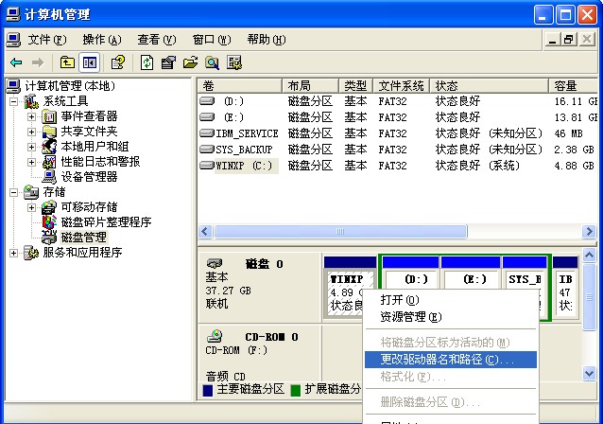The width and height of the screenshot is (603, 424).
Task: Collapse the 存储 tree node
Action: click(13, 192)
